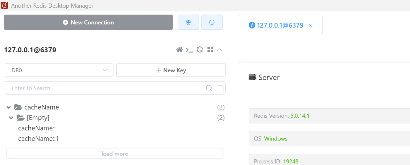Open the command log clock icon
410x165 pixels.
(x=212, y=22)
